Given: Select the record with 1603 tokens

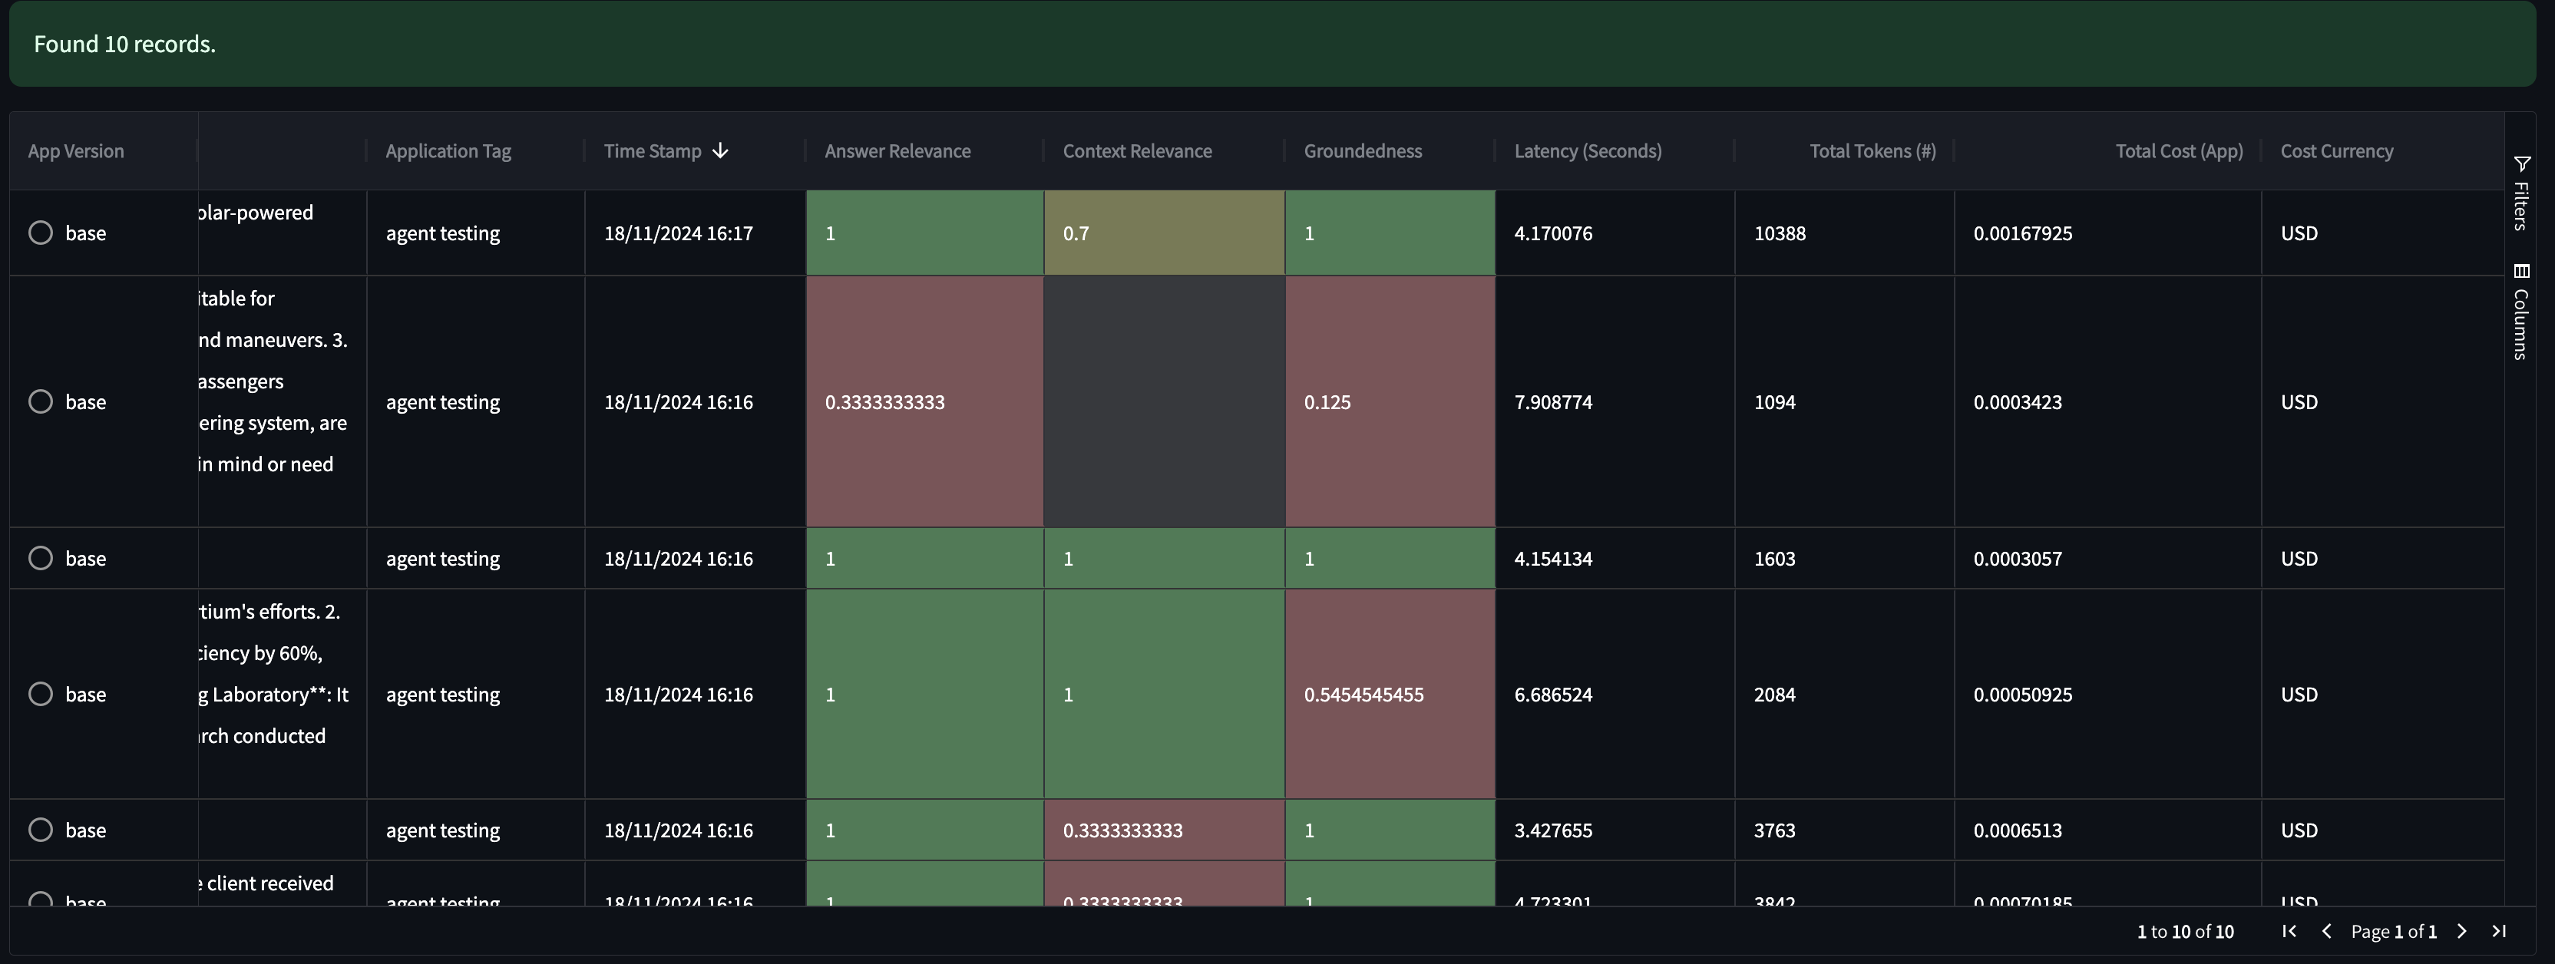Looking at the screenshot, I should [41, 558].
